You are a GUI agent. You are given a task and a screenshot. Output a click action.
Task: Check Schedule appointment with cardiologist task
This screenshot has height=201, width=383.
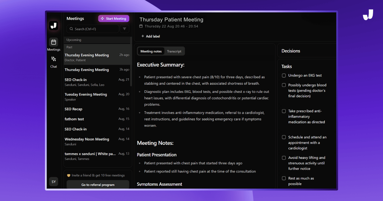284,137
